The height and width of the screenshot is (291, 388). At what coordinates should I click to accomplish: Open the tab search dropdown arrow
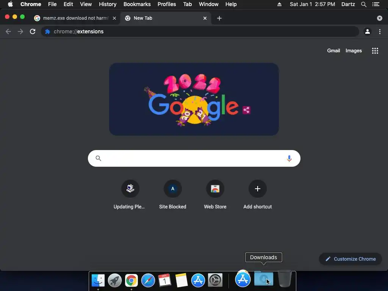[380, 18]
